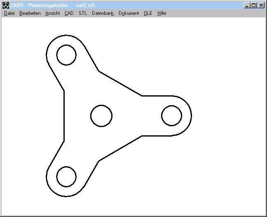The height and width of the screenshot is (217, 267).
Task: Open the Datenbank menu
Action: [103, 13]
